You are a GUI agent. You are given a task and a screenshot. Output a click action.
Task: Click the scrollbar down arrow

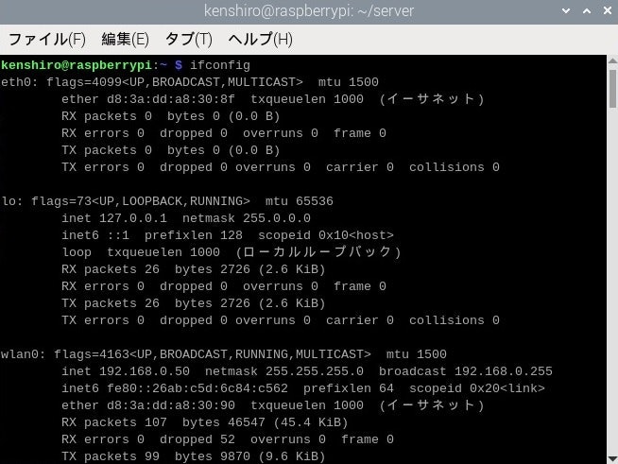tap(612, 458)
